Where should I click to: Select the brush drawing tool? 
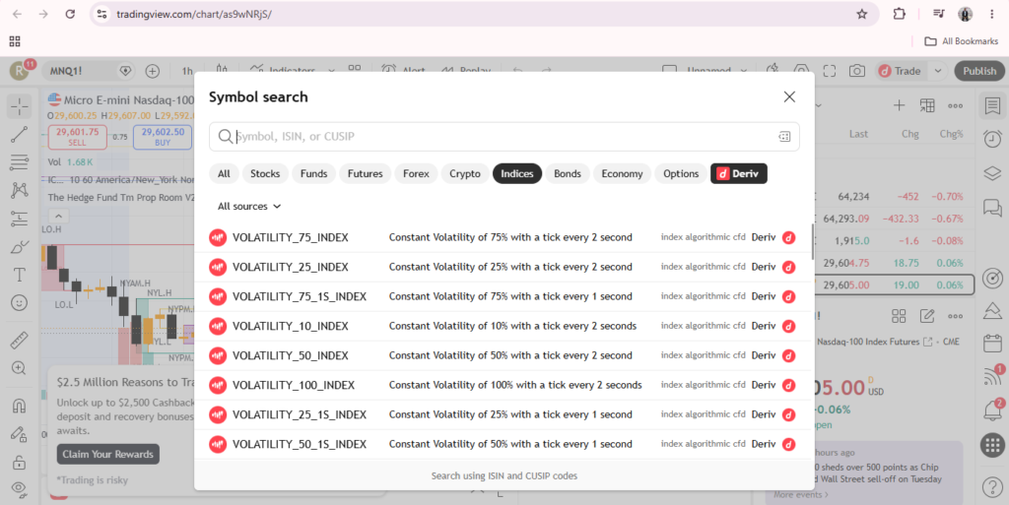(20, 247)
